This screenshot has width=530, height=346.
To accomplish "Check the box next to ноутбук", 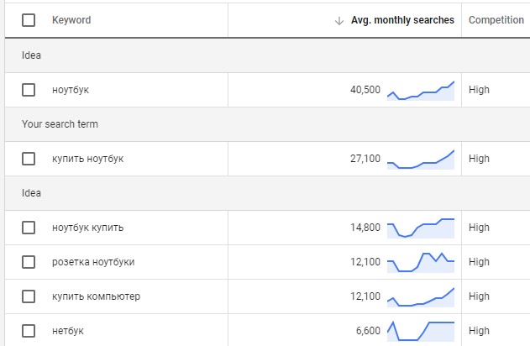I will (29, 90).
